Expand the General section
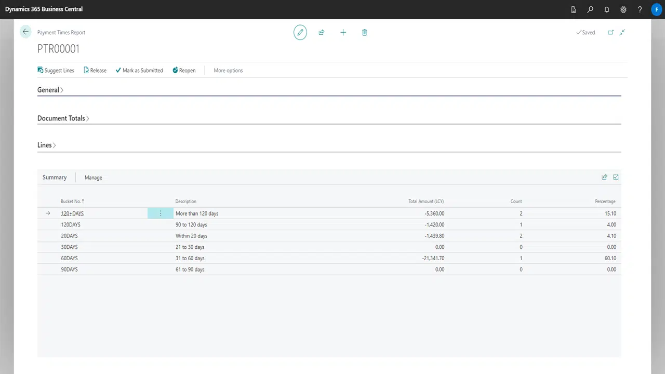 (x=50, y=90)
